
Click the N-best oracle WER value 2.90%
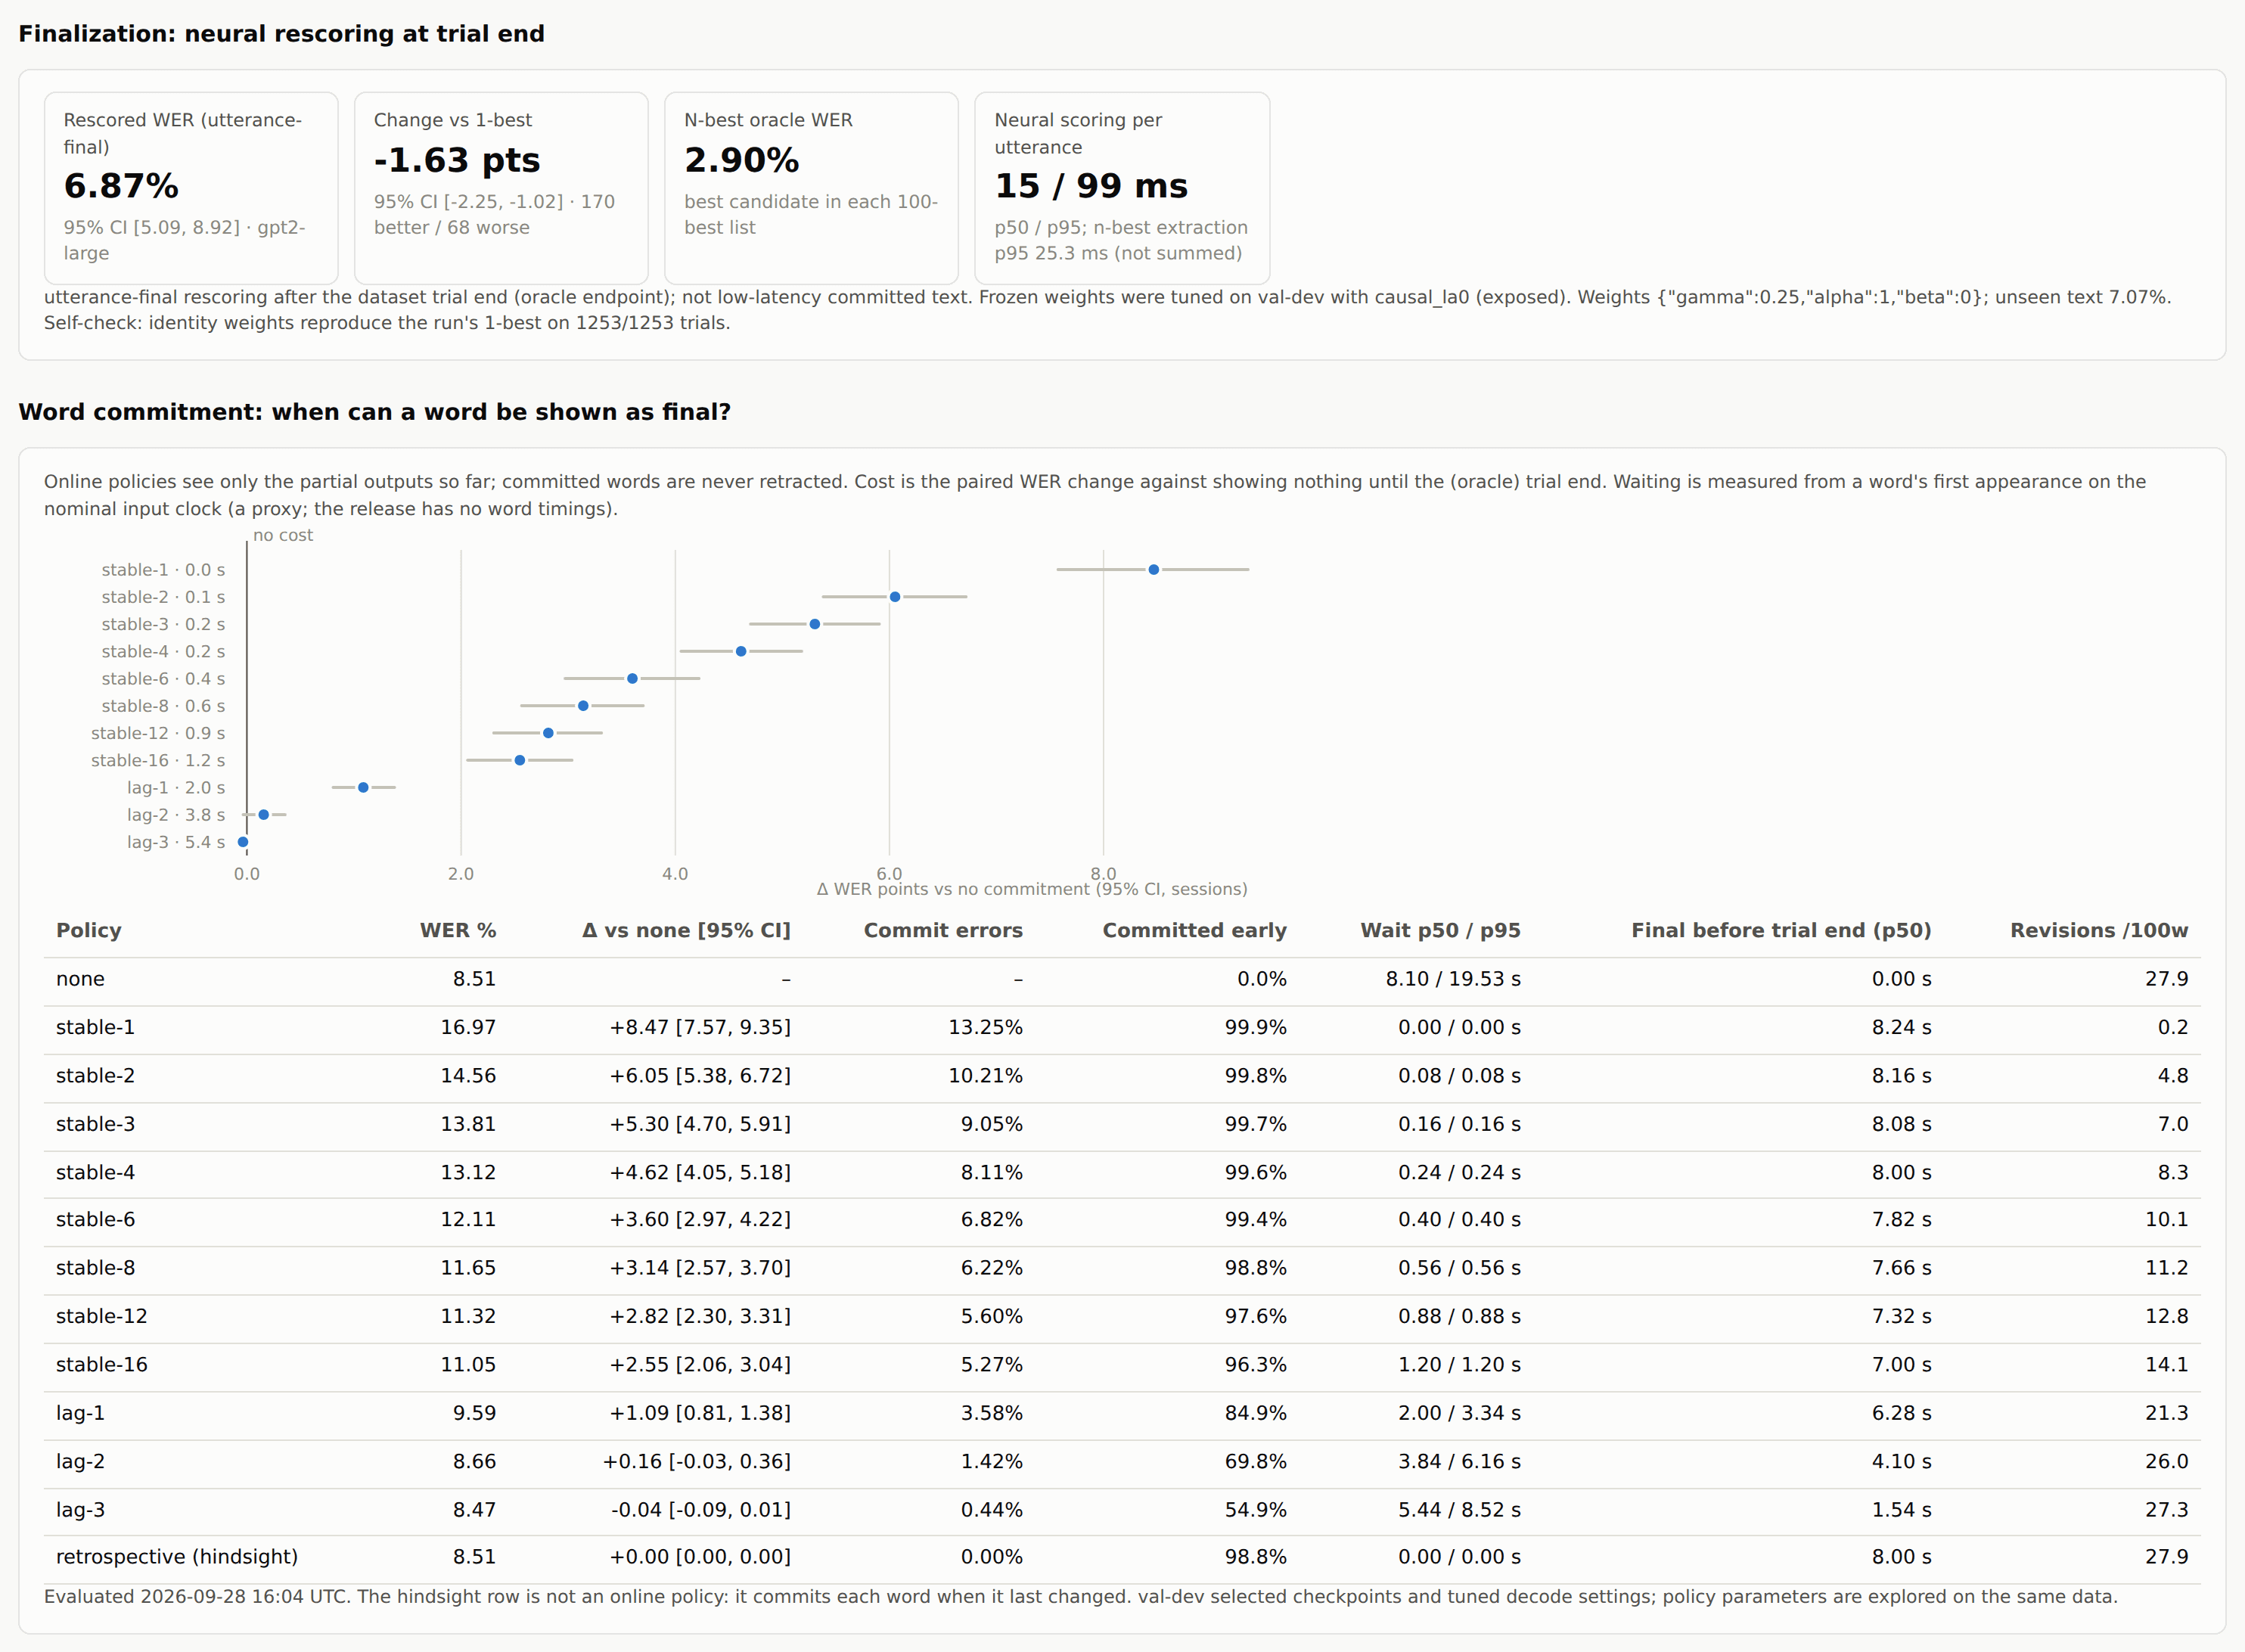point(742,160)
